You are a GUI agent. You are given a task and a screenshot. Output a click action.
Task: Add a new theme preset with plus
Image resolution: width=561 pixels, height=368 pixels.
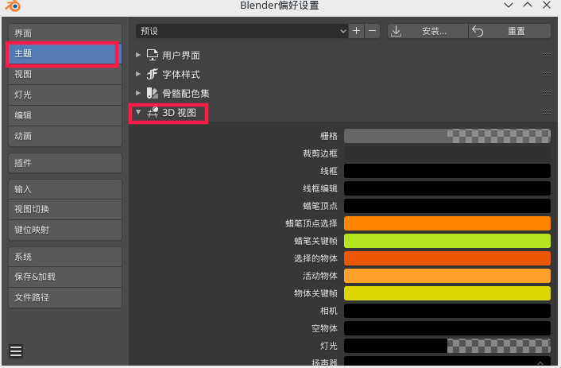356,31
